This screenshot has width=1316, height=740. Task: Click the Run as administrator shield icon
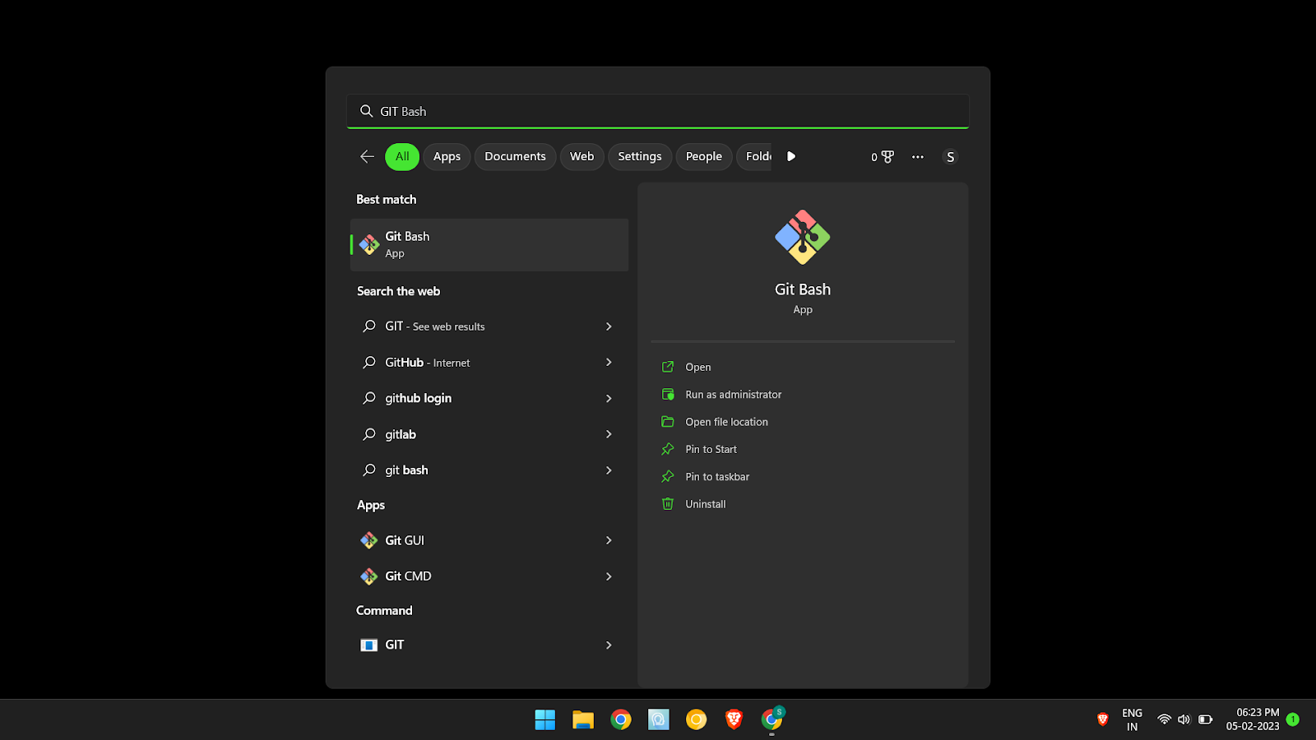pyautogui.click(x=668, y=395)
